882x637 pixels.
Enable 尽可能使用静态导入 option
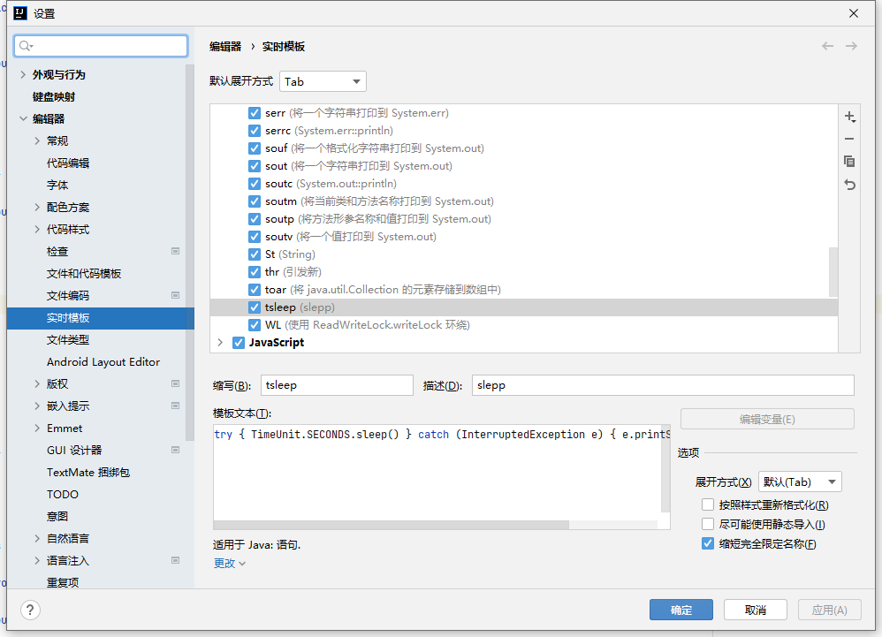click(708, 524)
